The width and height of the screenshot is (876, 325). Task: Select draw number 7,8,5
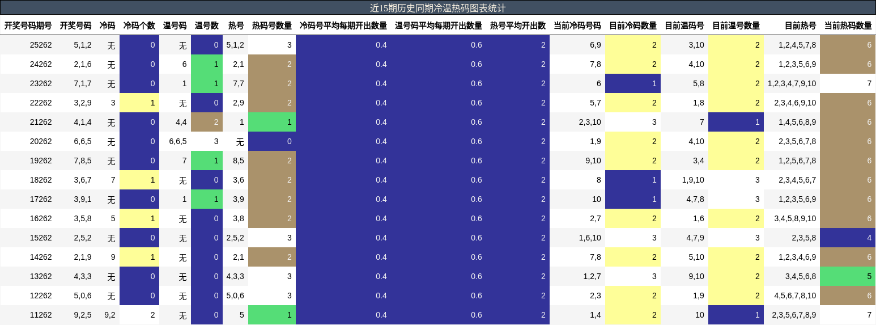[83, 161]
